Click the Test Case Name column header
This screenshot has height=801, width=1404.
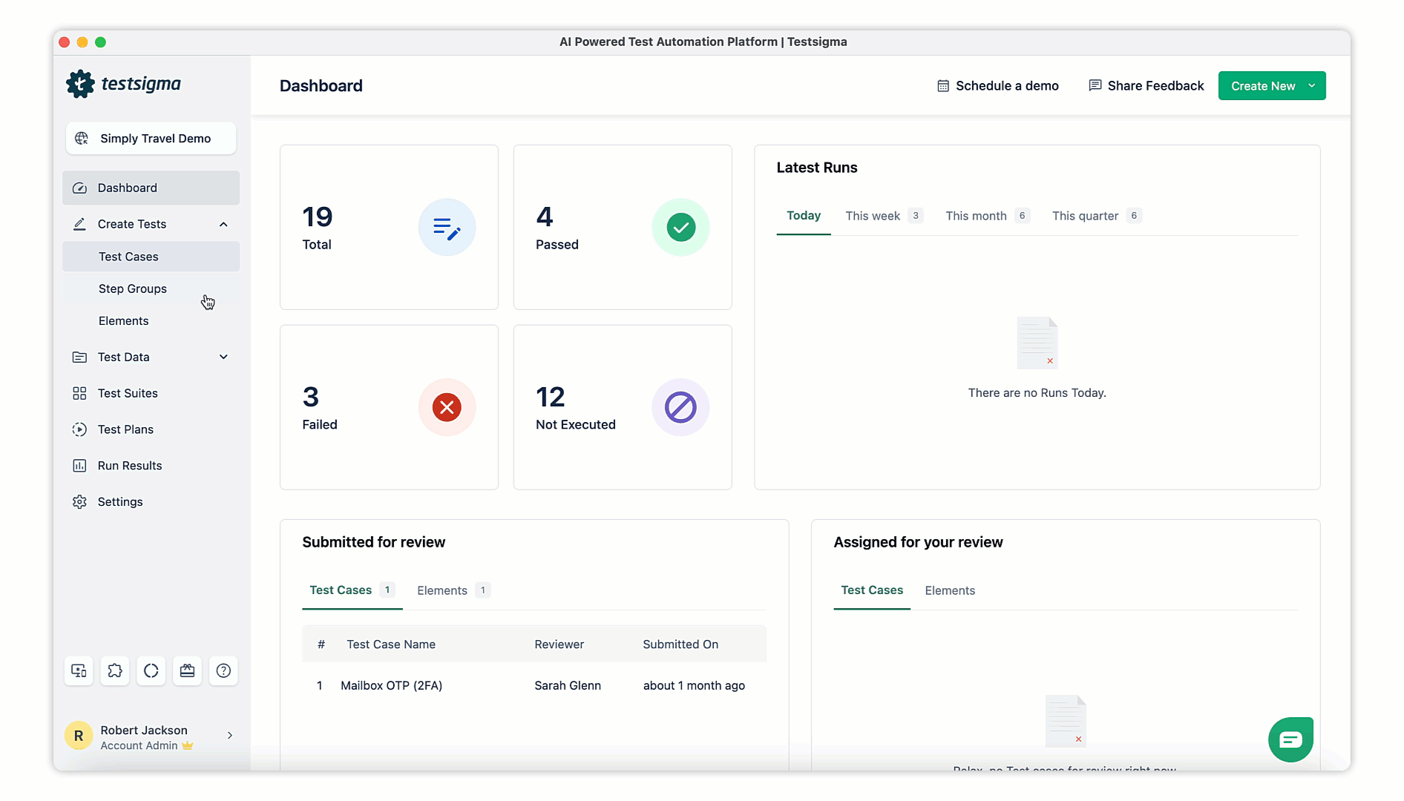pos(391,645)
